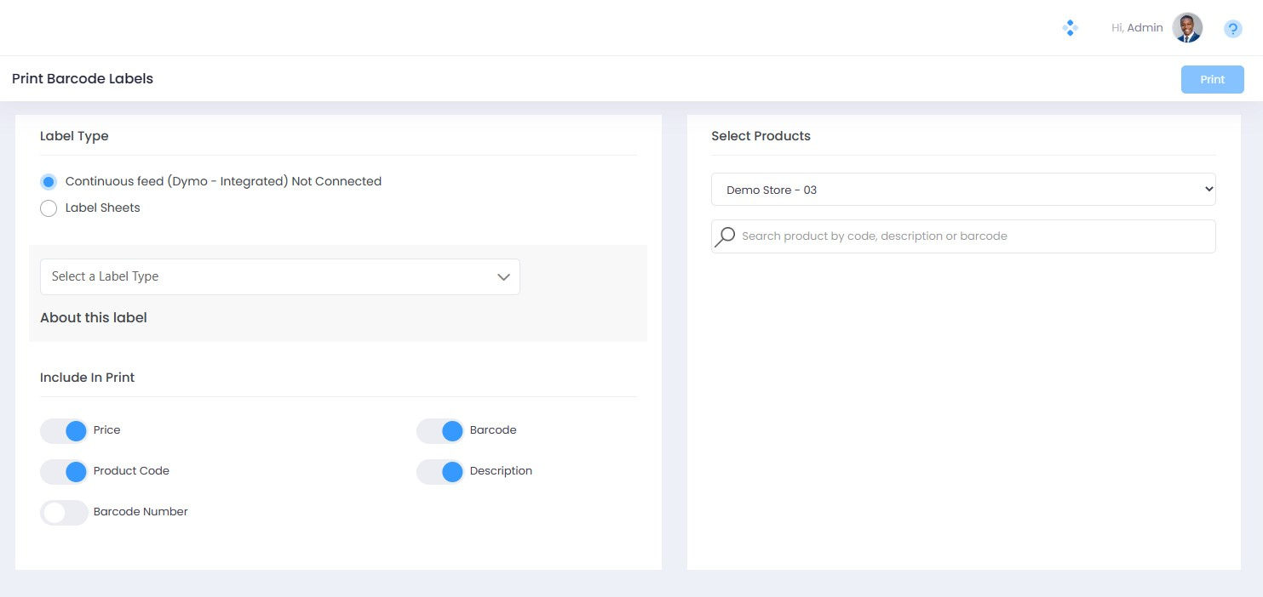
Task: Select the Continuous feed (Dymo) radio option
Action: [x=49, y=181]
